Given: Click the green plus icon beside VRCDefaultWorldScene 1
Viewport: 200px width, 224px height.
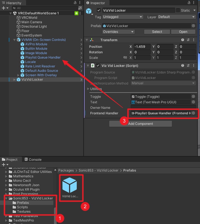Looking at the screenshot, I should tap(76, 13).
